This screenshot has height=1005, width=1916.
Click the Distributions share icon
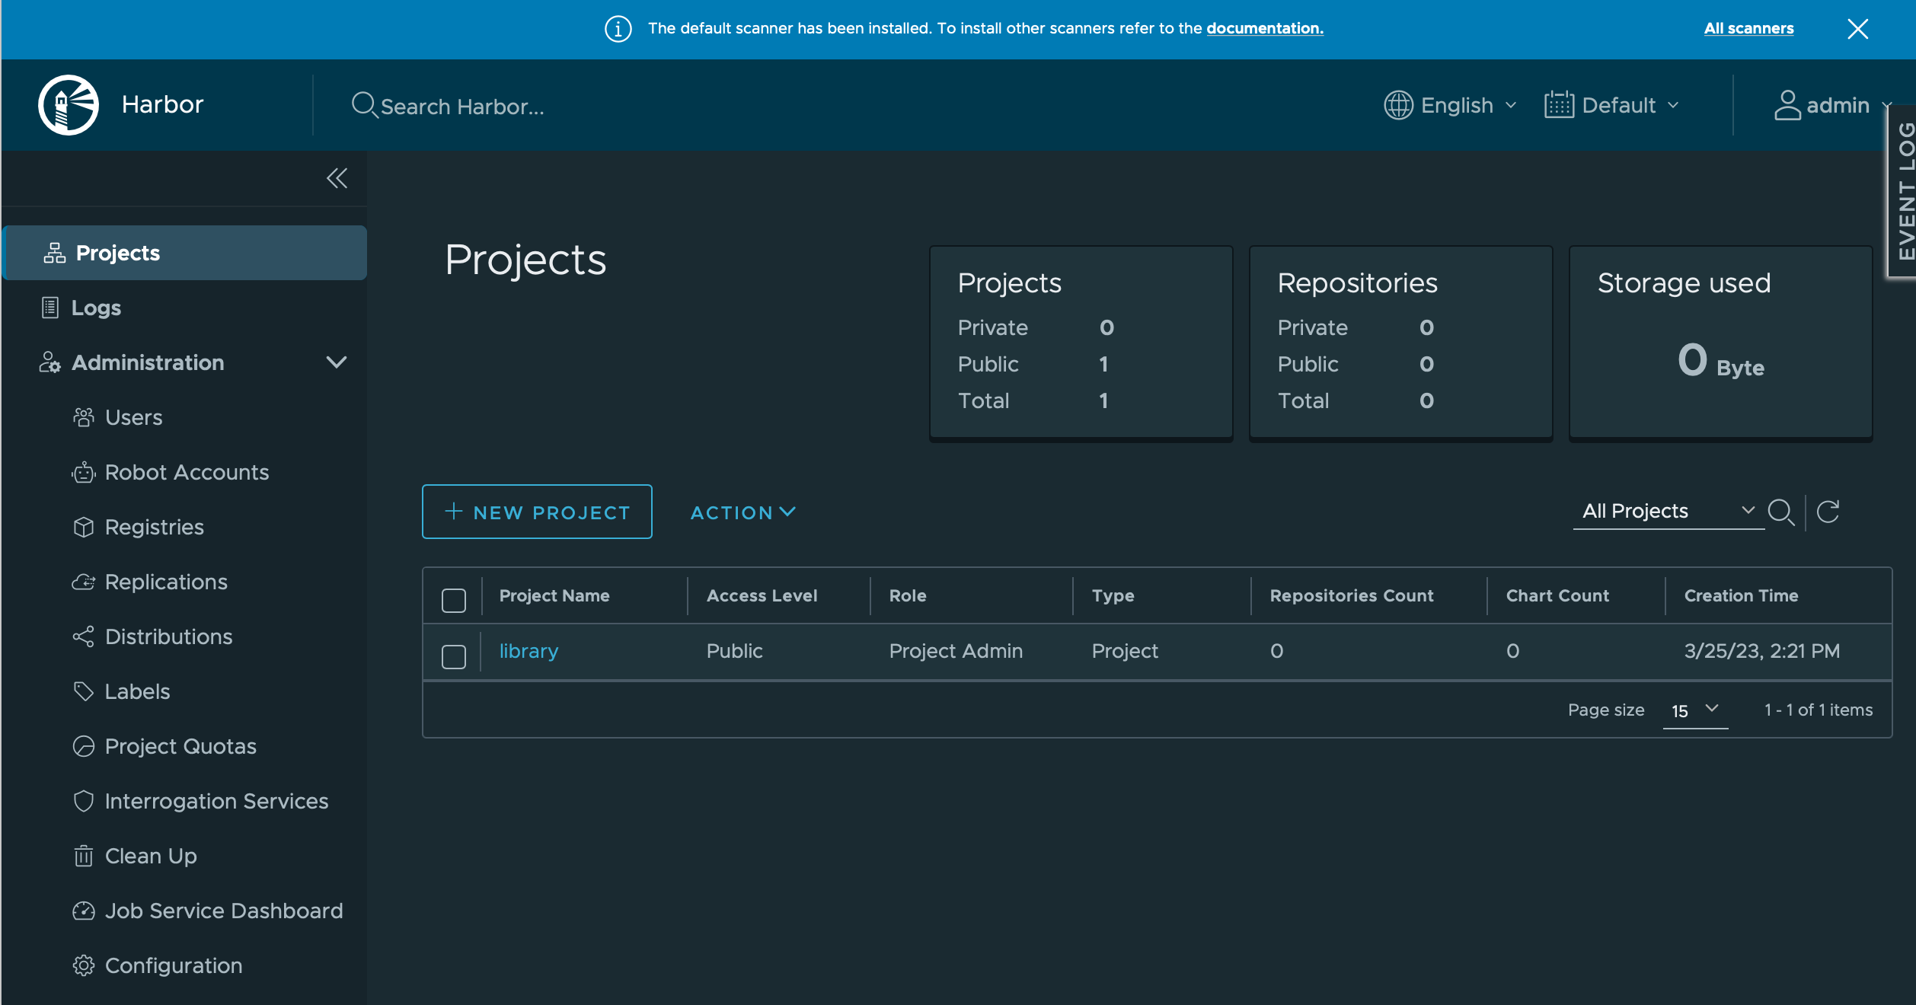point(84,636)
